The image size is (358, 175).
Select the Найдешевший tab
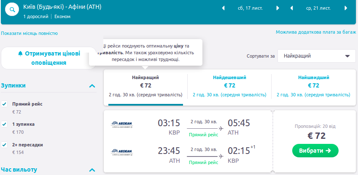[x=229, y=87]
